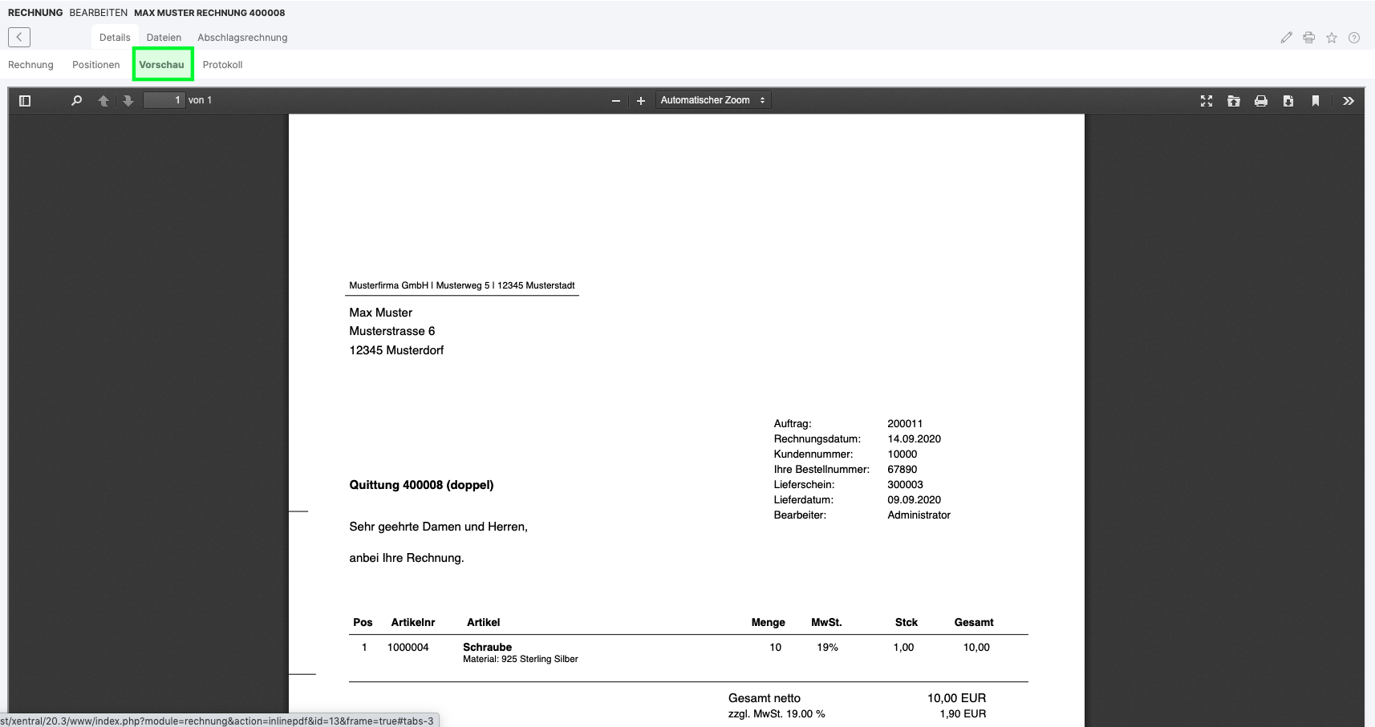Go to previous PDF page arrow
Image resolution: width=1375 pixels, height=727 pixels.
coord(103,101)
